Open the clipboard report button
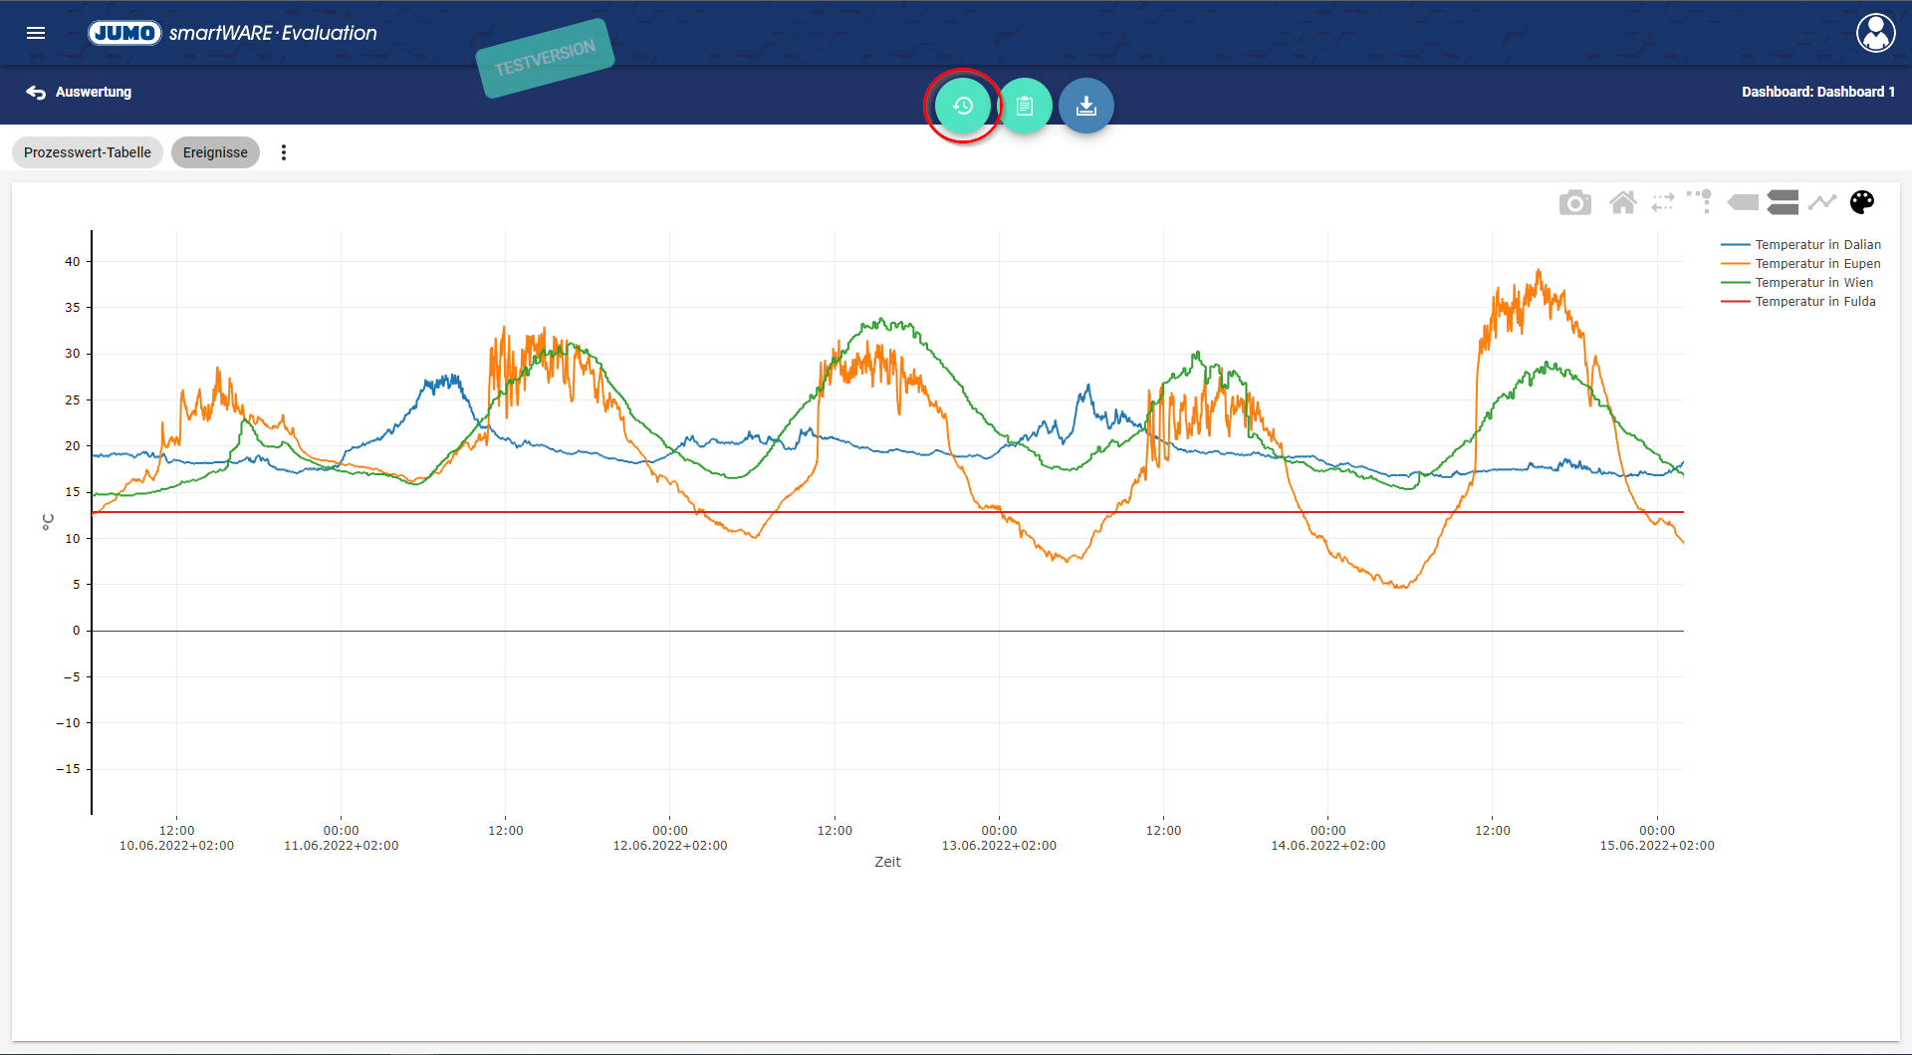The image size is (1912, 1055). (1025, 106)
